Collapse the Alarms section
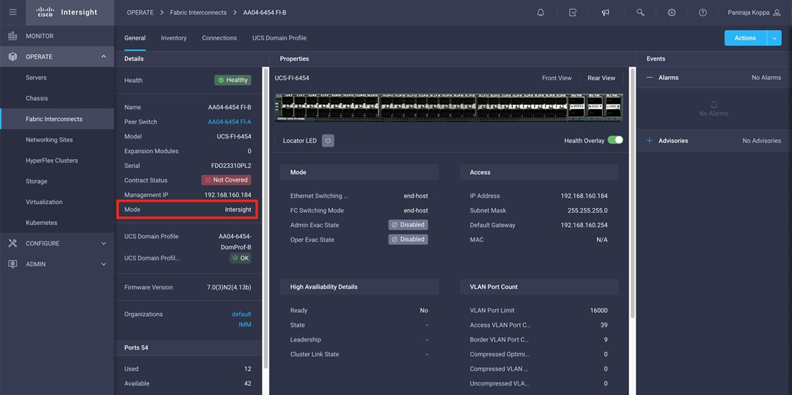The width and height of the screenshot is (792, 395). click(x=650, y=78)
